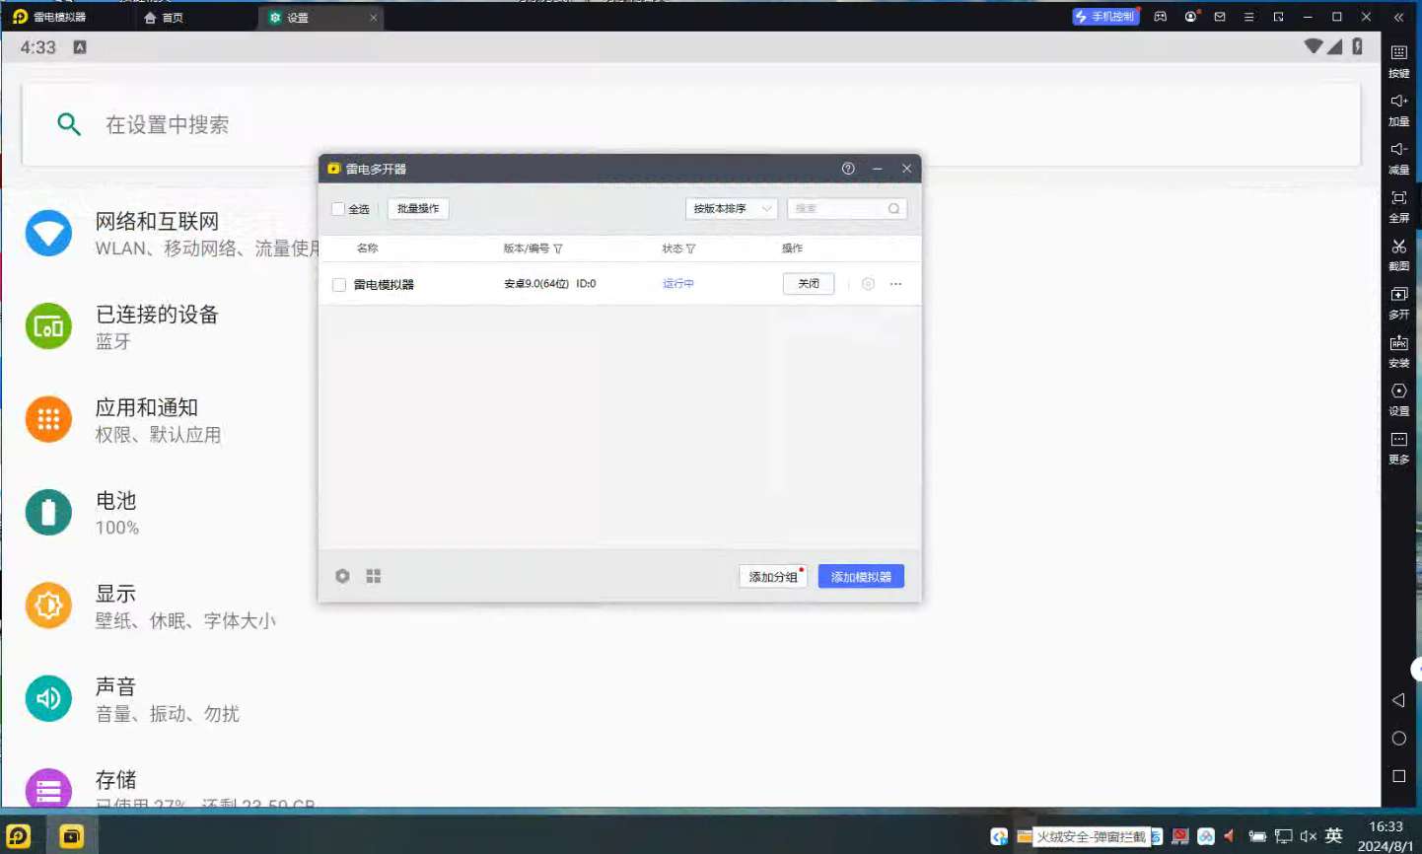The height and width of the screenshot is (854, 1422).
Task: Expand the three-dot more options for the 雷电模拟器 row
Action: pos(895,284)
